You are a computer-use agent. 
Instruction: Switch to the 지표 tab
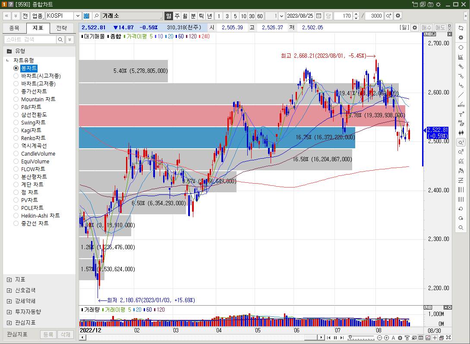click(x=38, y=28)
